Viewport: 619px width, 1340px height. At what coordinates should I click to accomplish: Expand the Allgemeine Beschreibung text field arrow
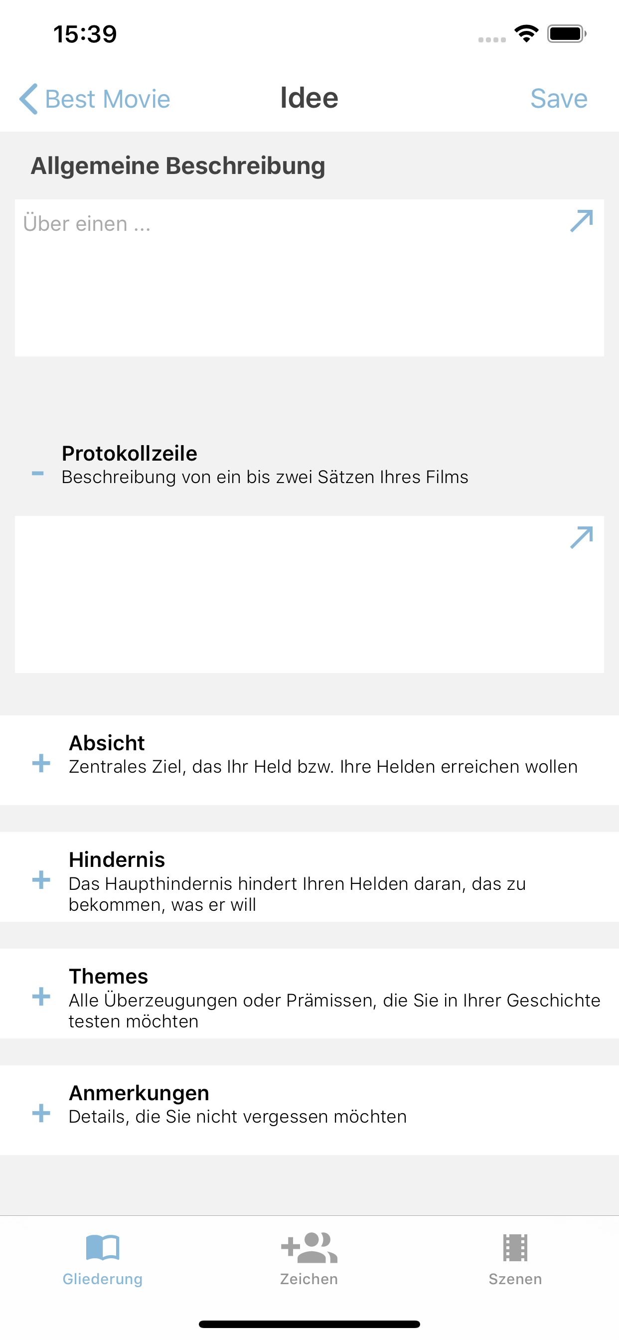(x=581, y=221)
